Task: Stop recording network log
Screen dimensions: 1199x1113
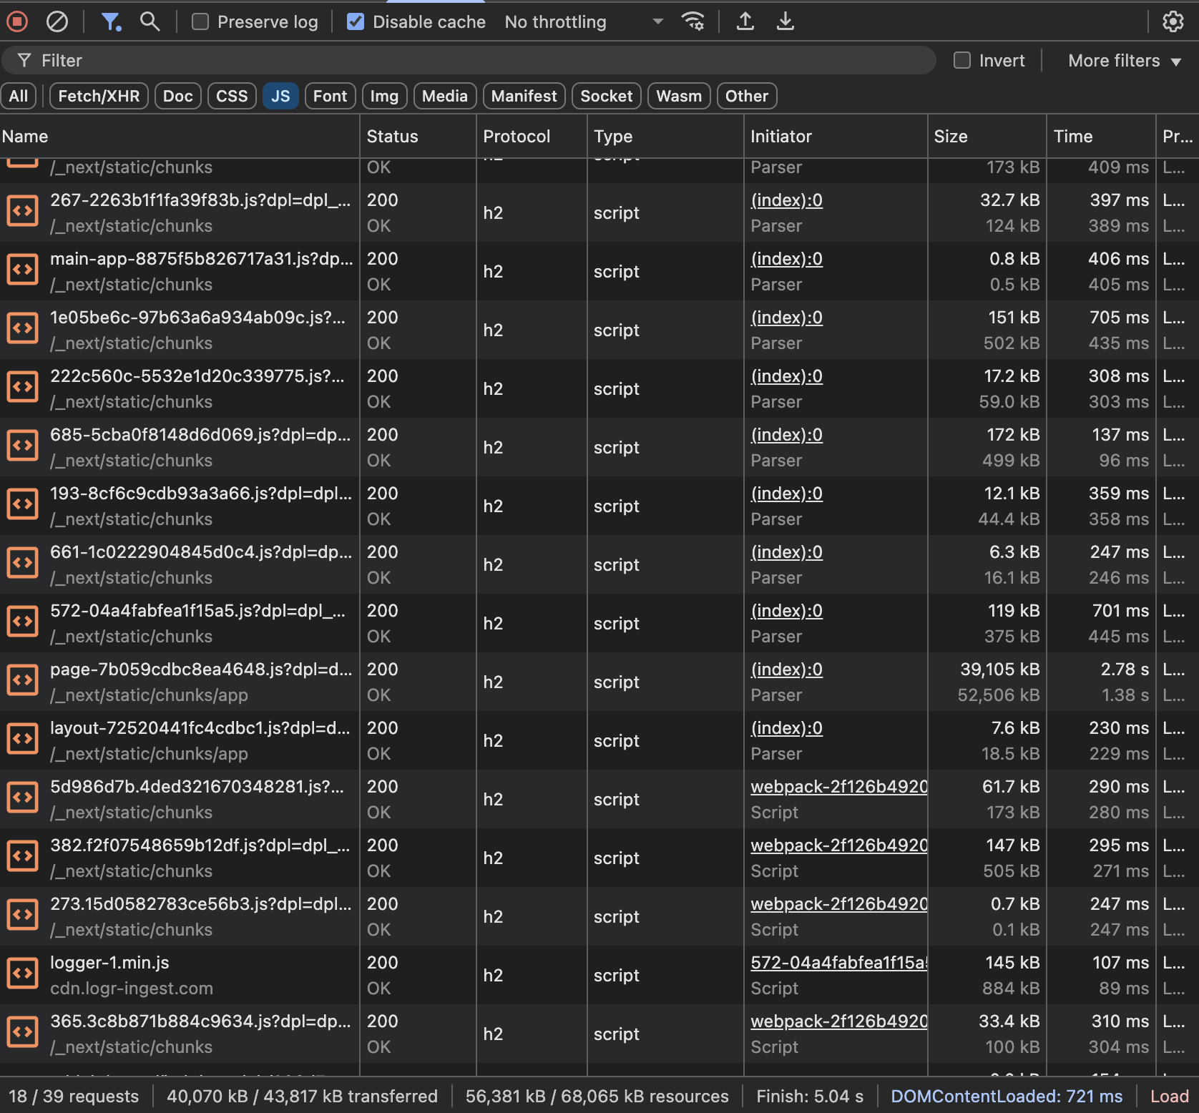Action: pyautogui.click(x=17, y=22)
